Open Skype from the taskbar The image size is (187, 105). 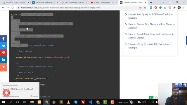pyautogui.click(x=76, y=102)
